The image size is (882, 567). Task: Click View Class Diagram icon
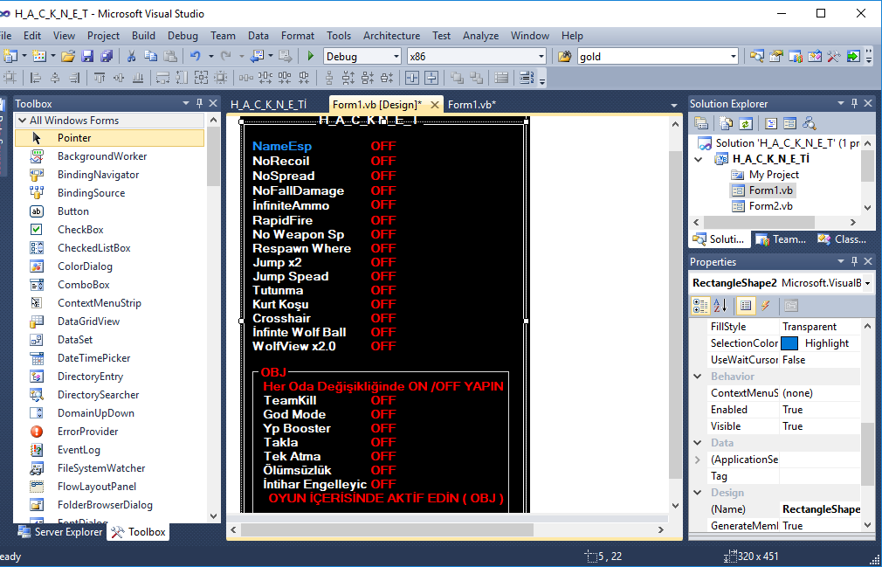click(x=810, y=123)
